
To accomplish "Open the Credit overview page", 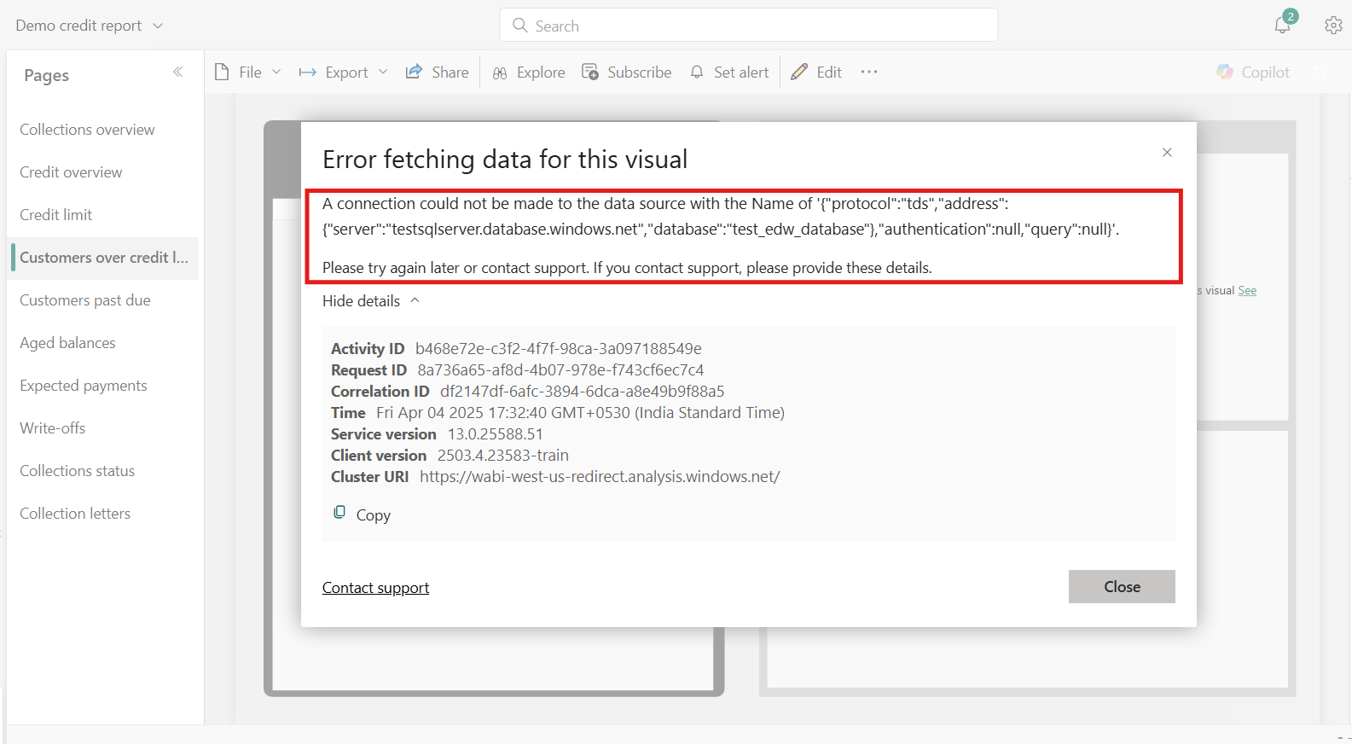I will [x=71, y=172].
